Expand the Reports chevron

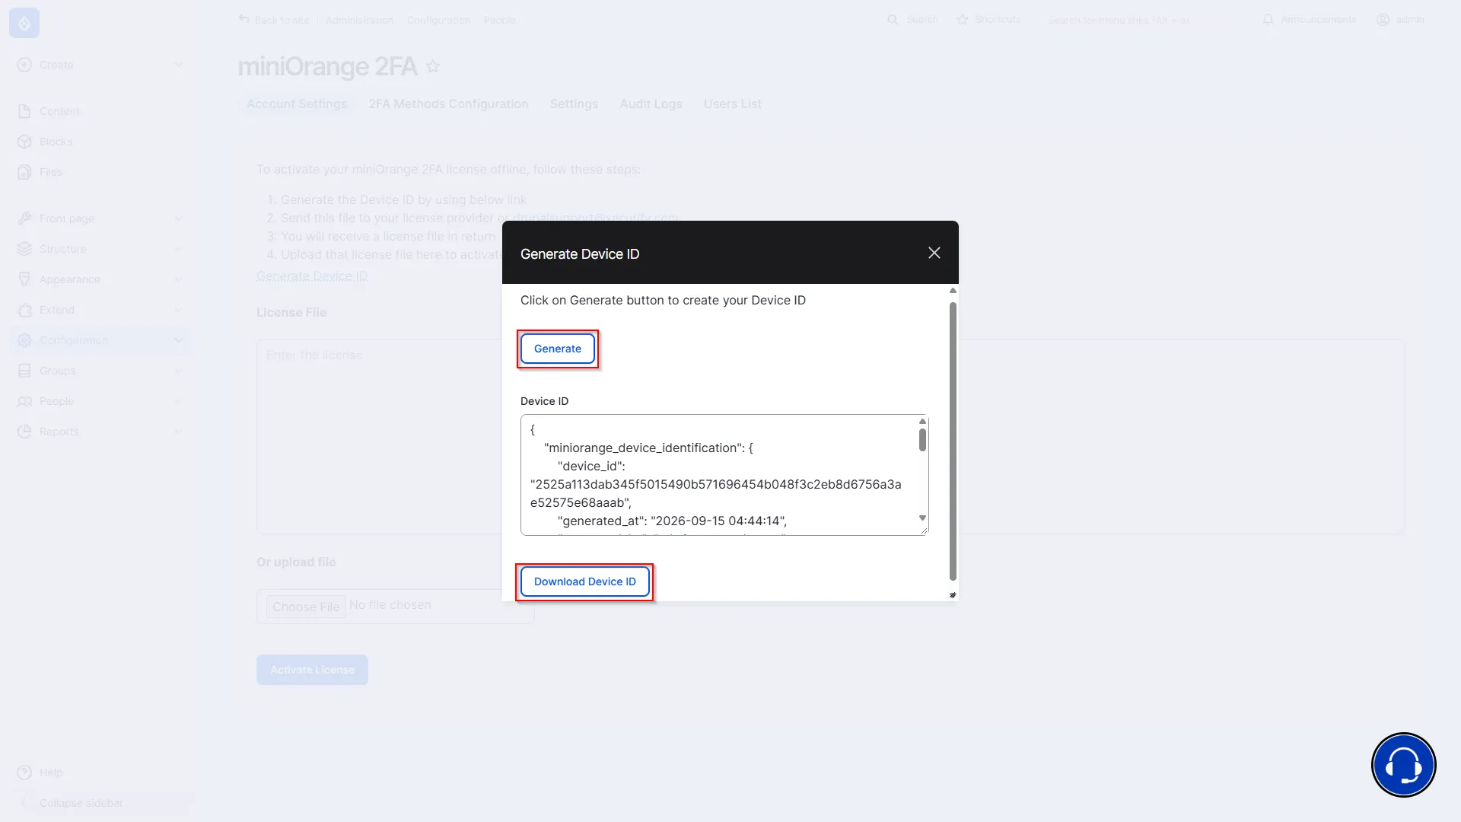tap(178, 432)
